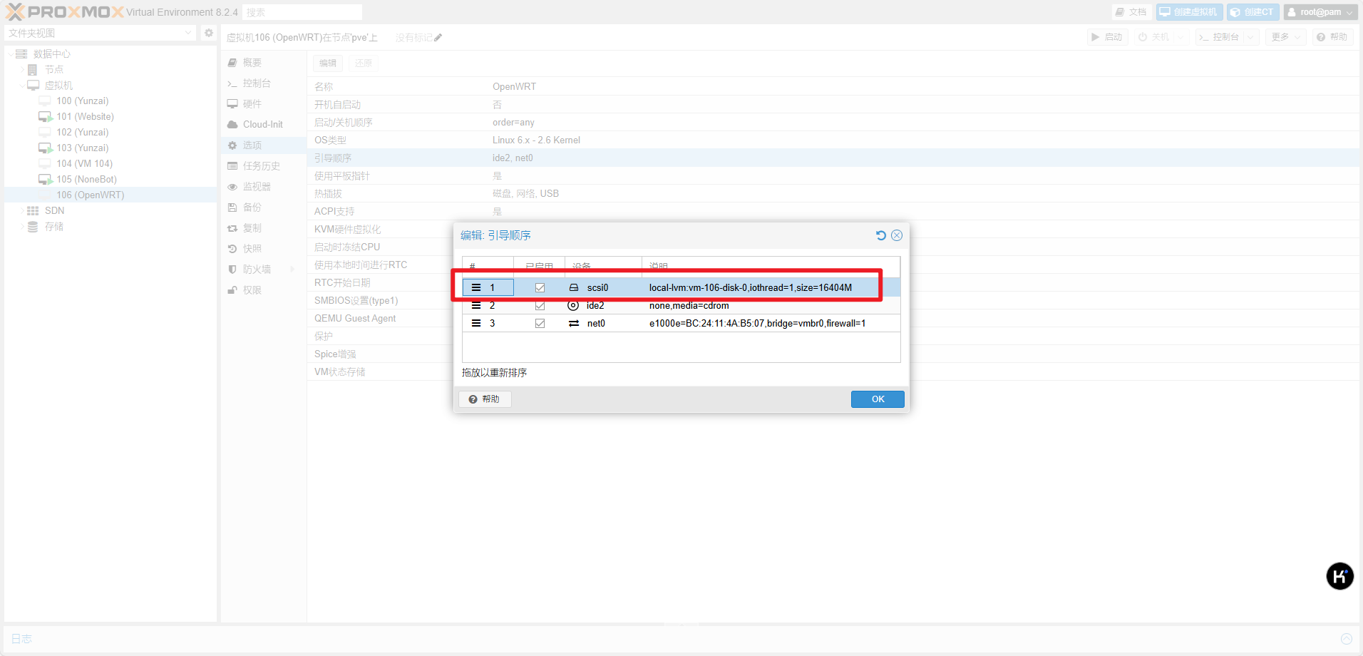Viewport: 1363px width, 656px height.
Task: Click the 编辑 edit button above options
Action: coord(328,63)
